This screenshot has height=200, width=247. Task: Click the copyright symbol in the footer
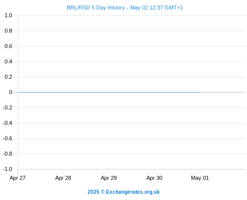click(x=103, y=192)
